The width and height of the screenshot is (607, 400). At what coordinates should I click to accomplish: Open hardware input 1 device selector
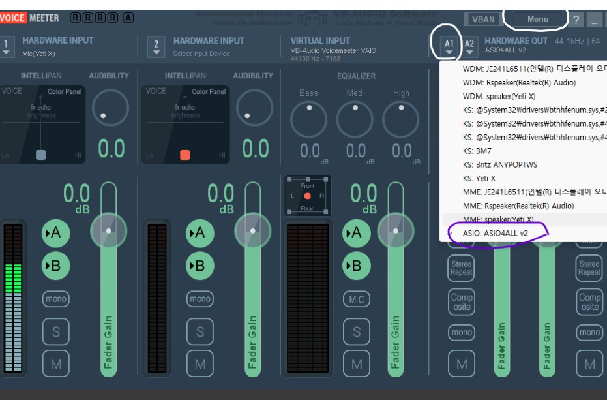click(6, 46)
